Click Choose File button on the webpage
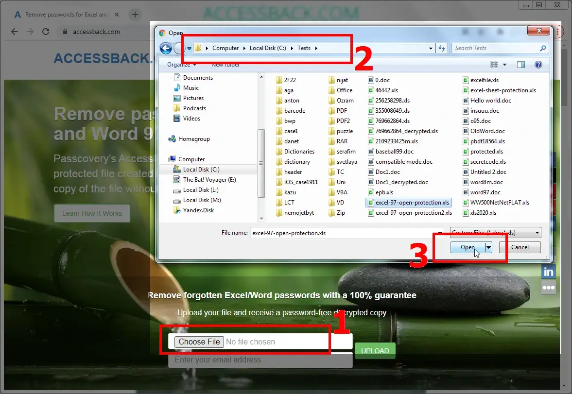This screenshot has width=572, height=394. click(x=199, y=342)
